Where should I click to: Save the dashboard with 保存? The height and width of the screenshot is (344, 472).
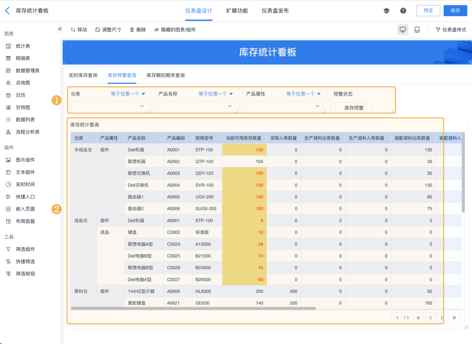point(455,10)
